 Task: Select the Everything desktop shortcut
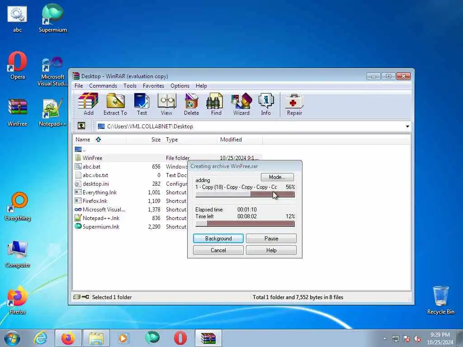click(x=18, y=206)
